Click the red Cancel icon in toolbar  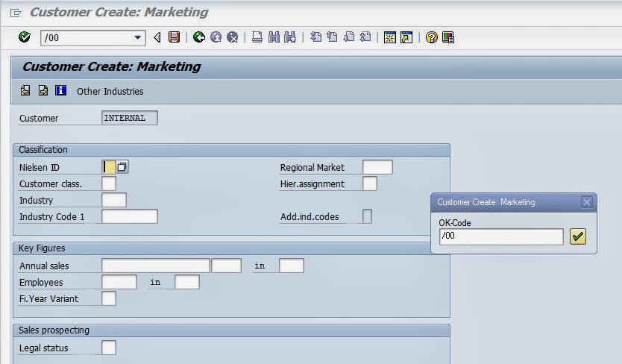click(233, 37)
